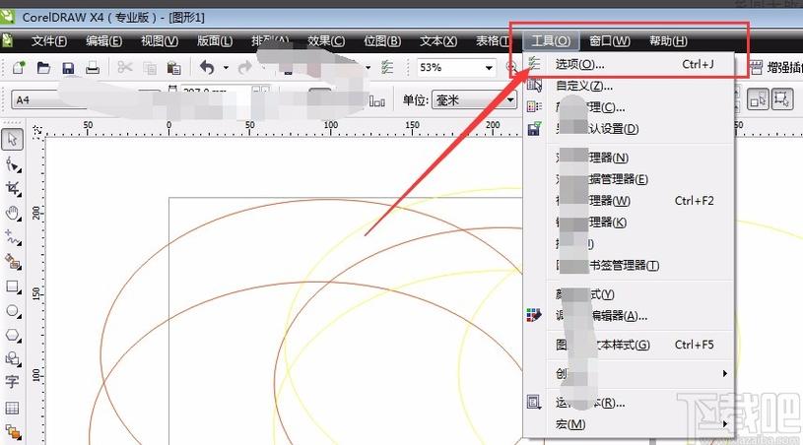Select the Crop tool

click(x=13, y=188)
